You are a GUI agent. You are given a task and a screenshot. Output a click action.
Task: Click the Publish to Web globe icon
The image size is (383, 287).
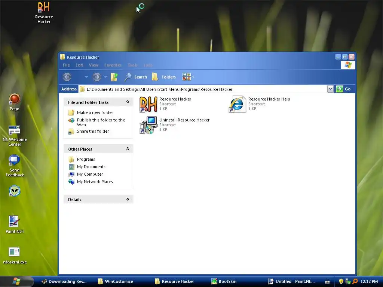pos(71,120)
